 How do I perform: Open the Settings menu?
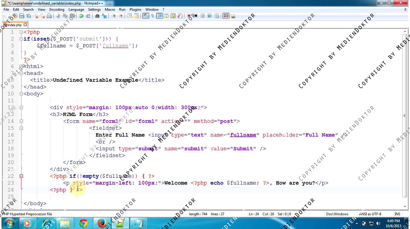coord(94,10)
